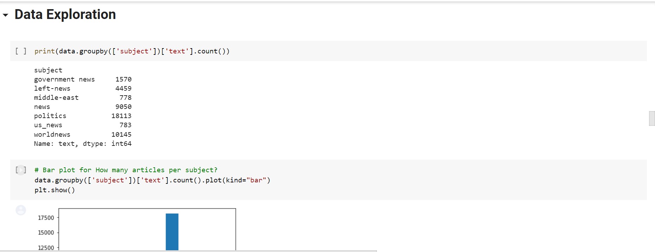Click the print statement in the first cell

131,51
